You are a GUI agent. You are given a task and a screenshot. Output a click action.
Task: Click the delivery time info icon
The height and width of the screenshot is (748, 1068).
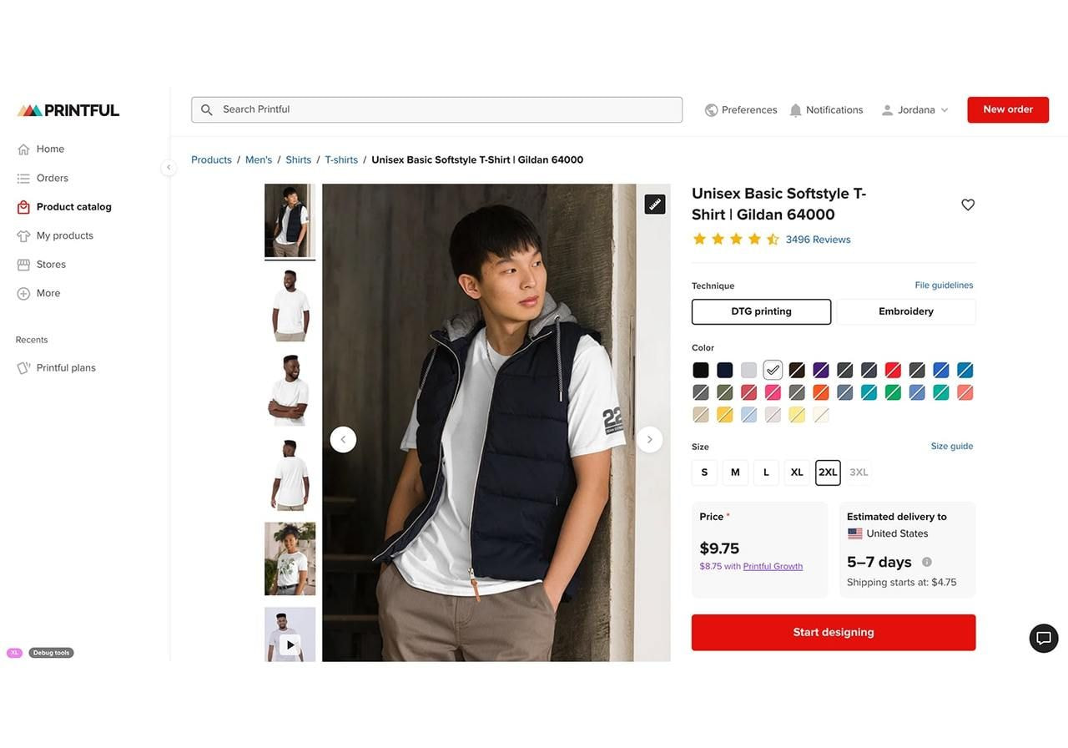(927, 562)
